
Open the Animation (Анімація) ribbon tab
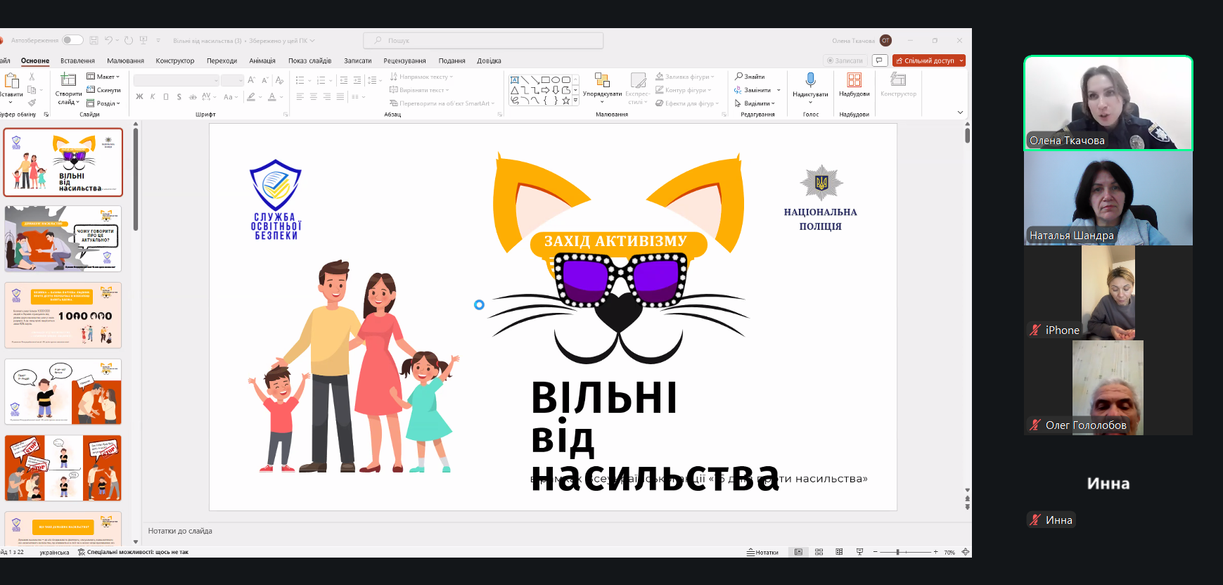(x=262, y=60)
